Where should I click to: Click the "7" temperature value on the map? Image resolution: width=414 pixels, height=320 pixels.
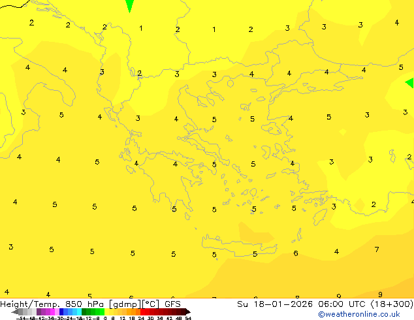click(x=377, y=249)
